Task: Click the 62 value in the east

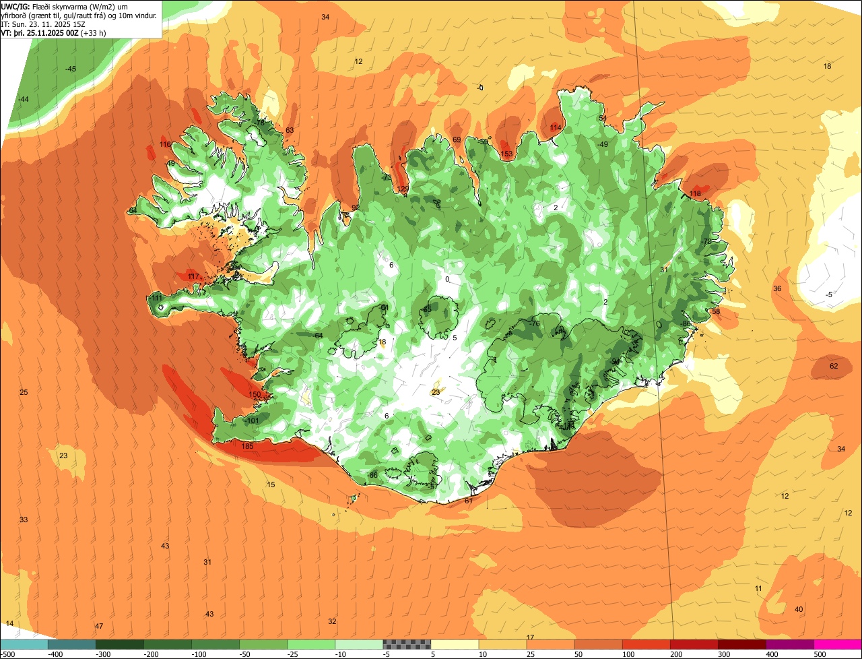Action: point(834,366)
